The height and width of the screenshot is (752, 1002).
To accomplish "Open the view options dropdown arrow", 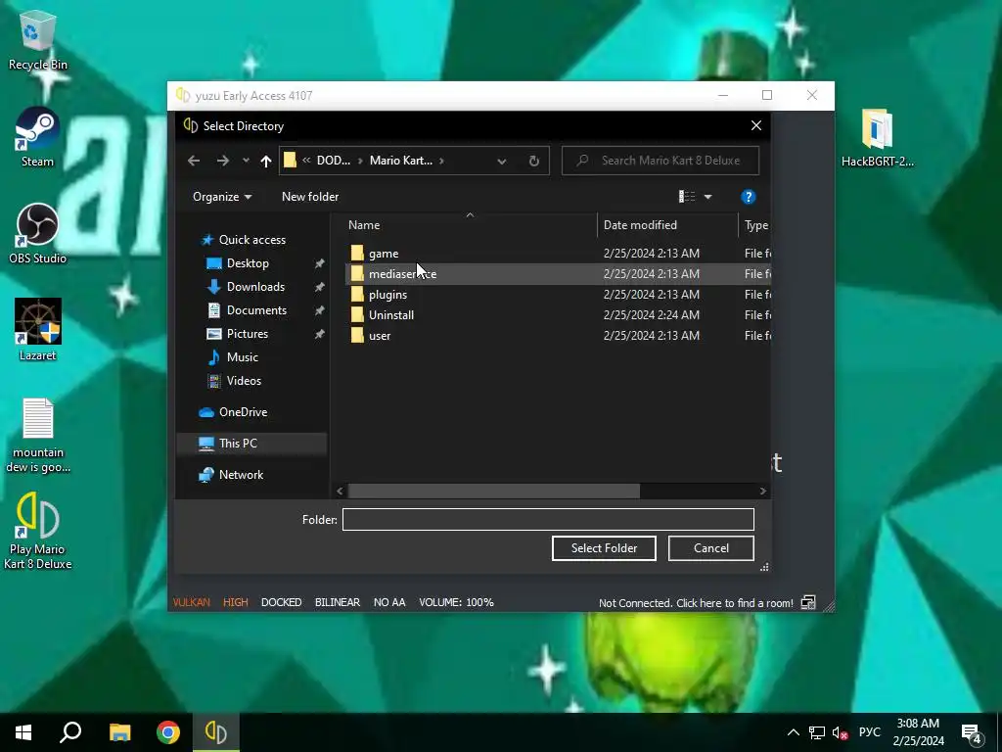I will 708,197.
